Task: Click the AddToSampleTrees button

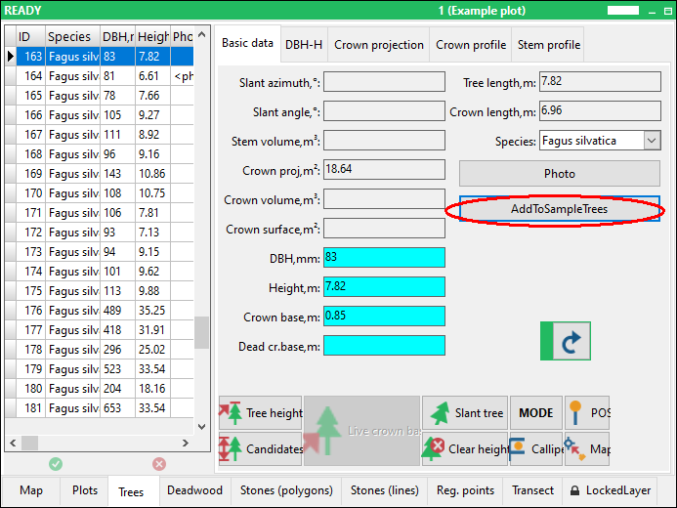Action: point(559,210)
